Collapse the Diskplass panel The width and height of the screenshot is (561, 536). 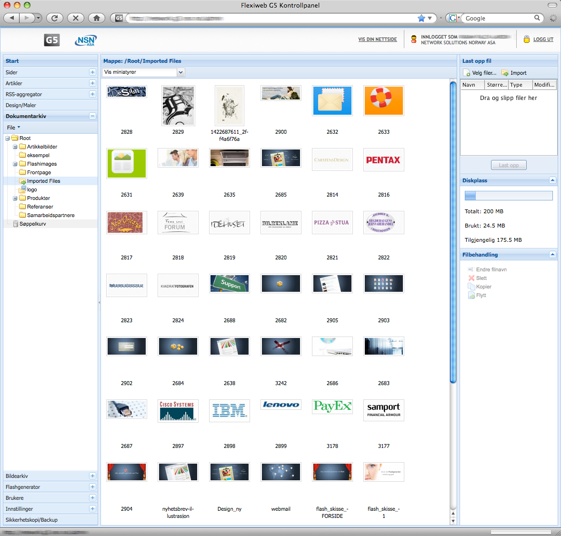(x=552, y=180)
